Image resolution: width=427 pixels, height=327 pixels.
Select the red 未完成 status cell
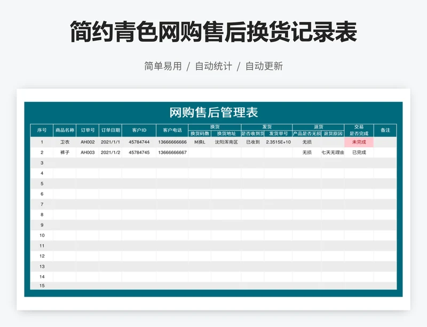click(x=359, y=142)
